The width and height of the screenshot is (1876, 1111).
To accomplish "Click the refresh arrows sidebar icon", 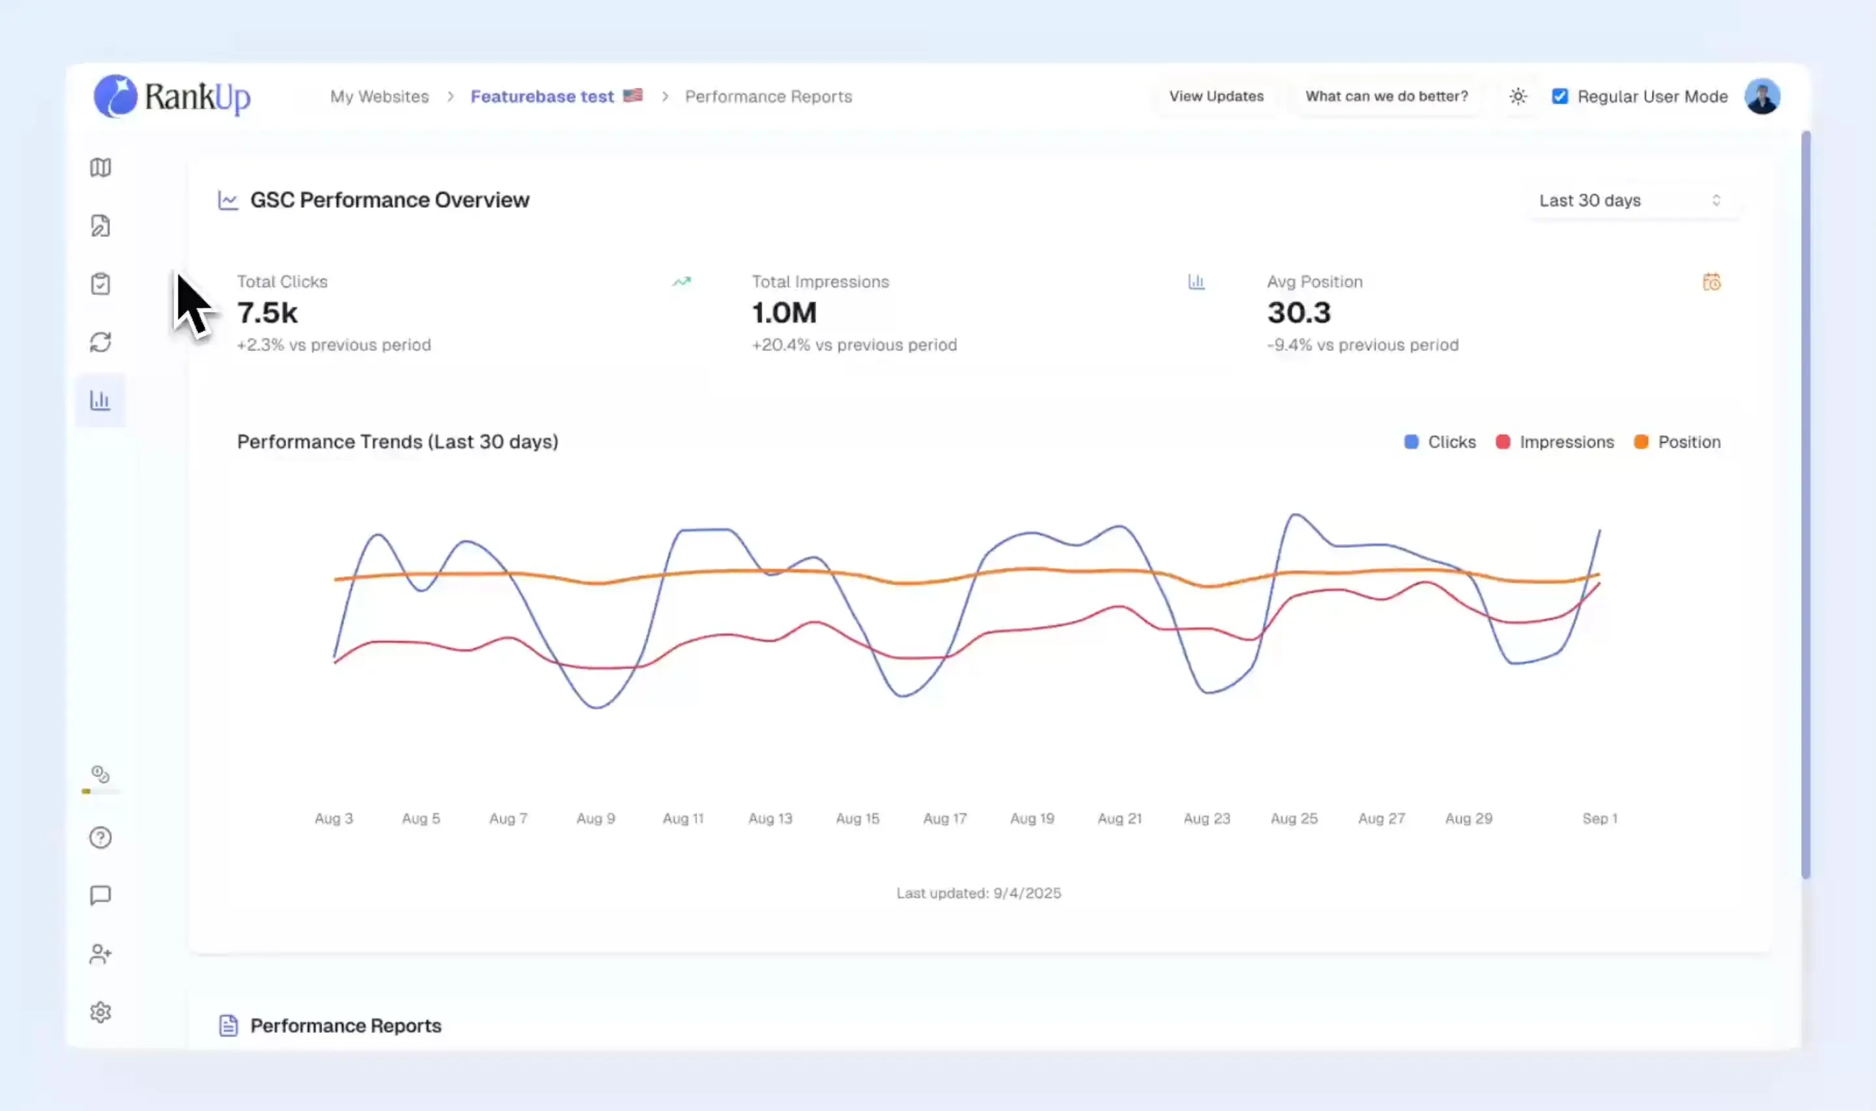I will pos(100,342).
